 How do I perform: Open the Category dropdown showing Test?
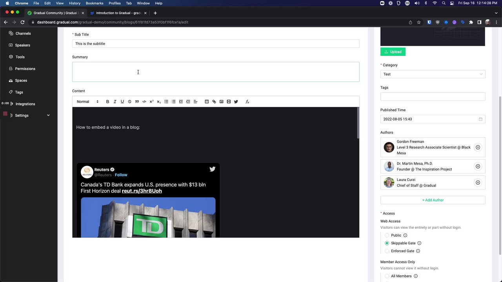click(433, 74)
